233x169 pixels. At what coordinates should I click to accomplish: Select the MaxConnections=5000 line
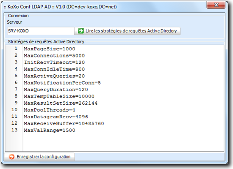tap(54, 56)
